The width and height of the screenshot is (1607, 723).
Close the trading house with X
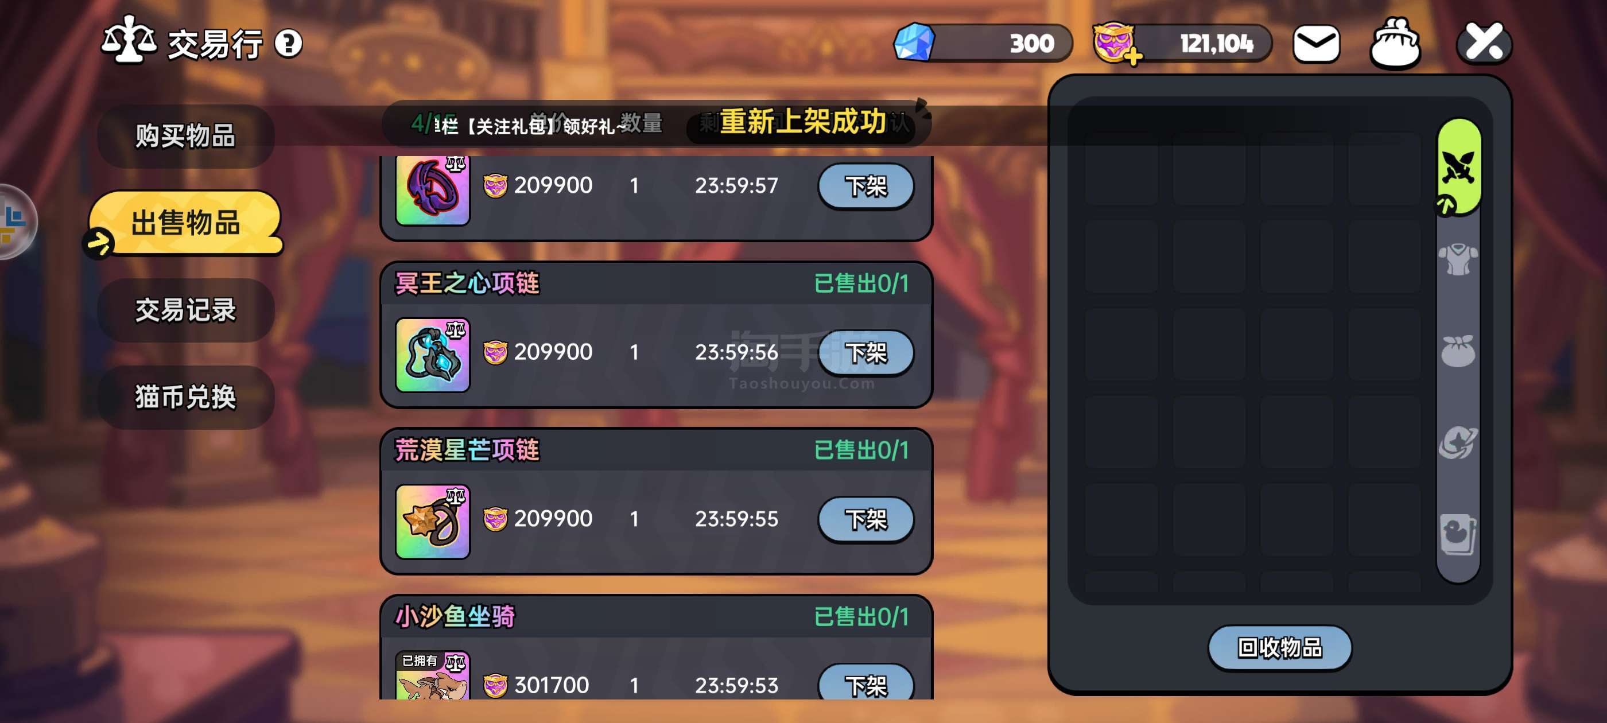pos(1484,42)
